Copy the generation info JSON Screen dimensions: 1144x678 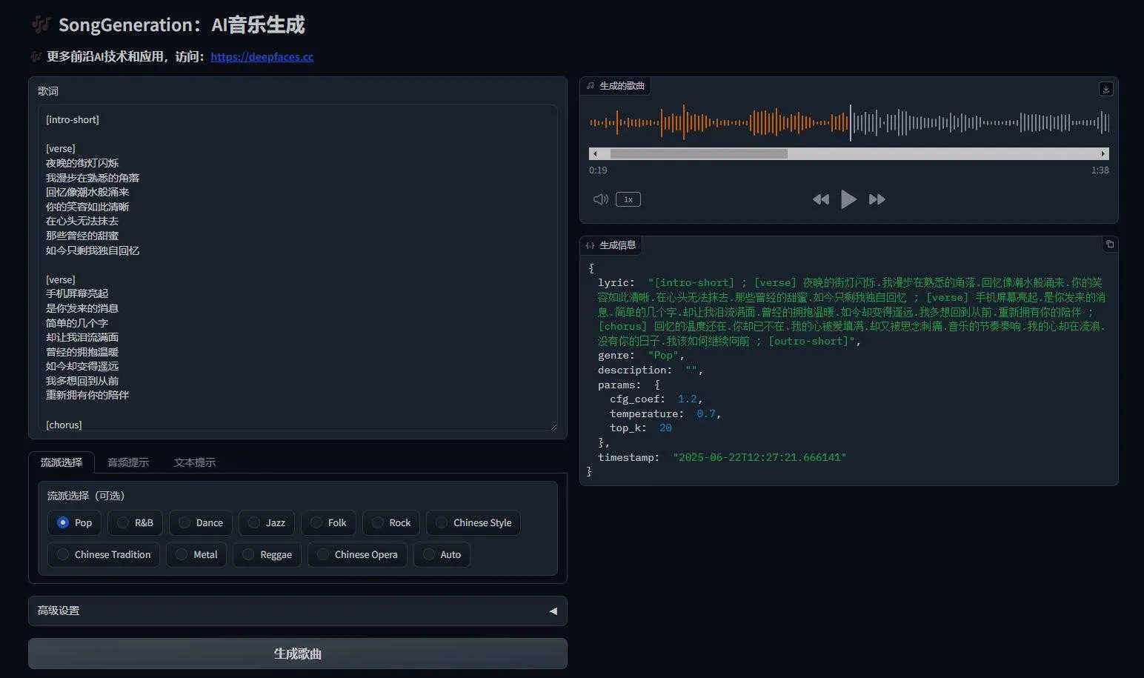[1109, 245]
